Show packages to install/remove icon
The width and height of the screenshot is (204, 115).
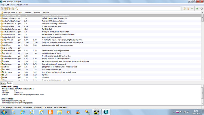click(x=13, y=9)
